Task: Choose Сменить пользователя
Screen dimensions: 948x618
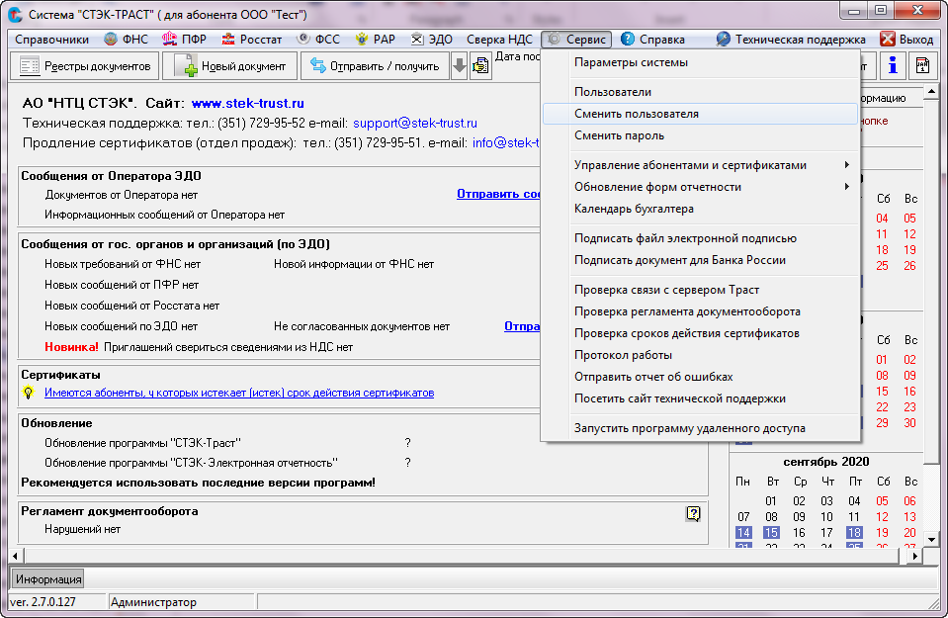Action: coord(701,114)
